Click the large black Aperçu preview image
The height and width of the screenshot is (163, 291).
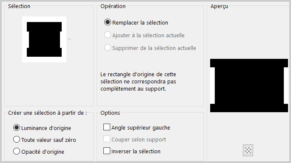tap(249, 86)
